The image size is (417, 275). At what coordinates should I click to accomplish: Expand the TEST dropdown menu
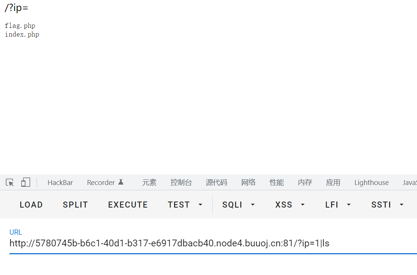[185, 205]
